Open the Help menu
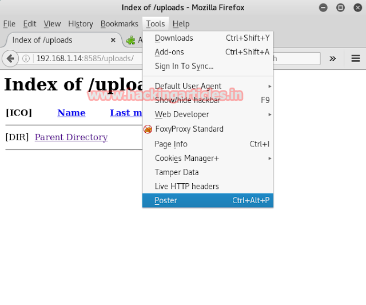 tap(181, 24)
